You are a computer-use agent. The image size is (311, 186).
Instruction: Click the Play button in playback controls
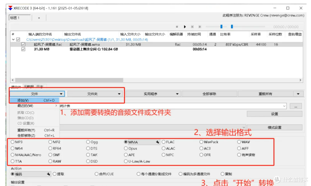point(185,26)
